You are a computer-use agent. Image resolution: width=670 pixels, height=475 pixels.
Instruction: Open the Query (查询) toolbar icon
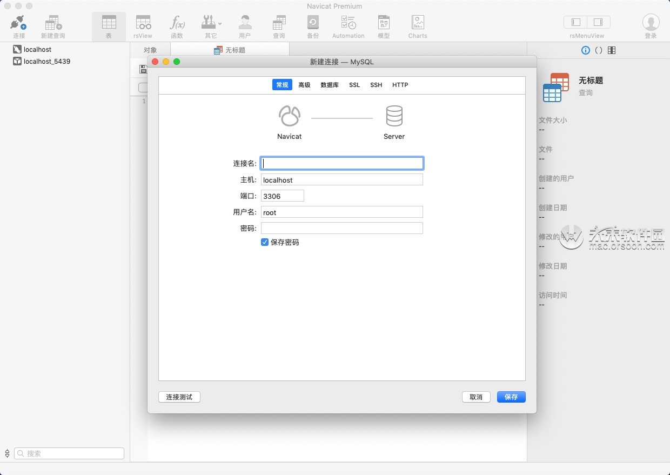279,23
